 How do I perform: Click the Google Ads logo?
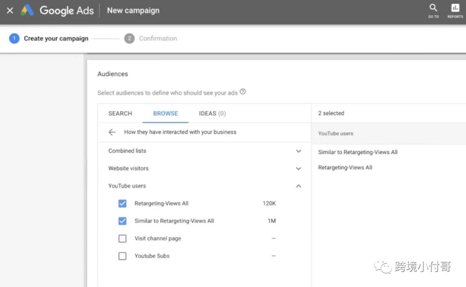(27, 10)
